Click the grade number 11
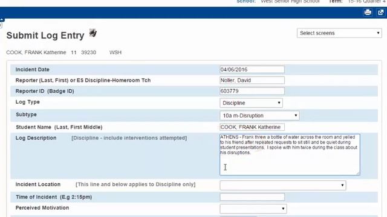 point(74,52)
